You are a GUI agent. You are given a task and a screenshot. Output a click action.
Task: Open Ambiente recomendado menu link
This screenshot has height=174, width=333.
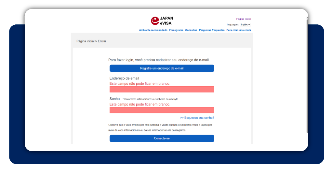click(153, 30)
